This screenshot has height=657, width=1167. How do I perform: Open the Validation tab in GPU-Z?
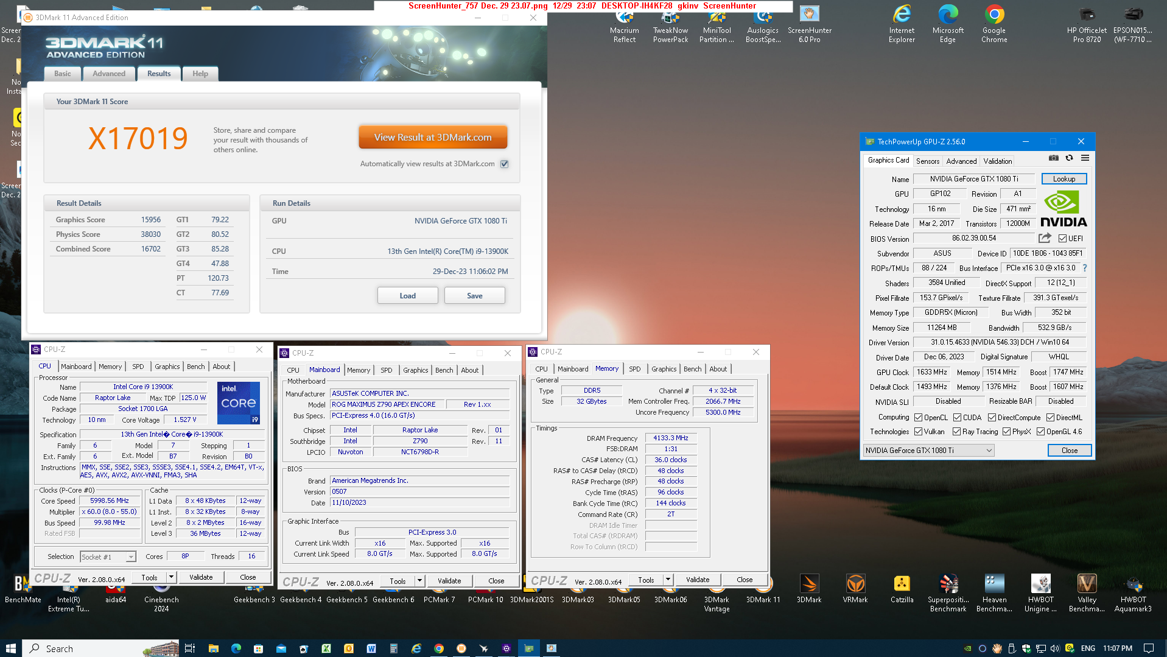click(x=997, y=161)
